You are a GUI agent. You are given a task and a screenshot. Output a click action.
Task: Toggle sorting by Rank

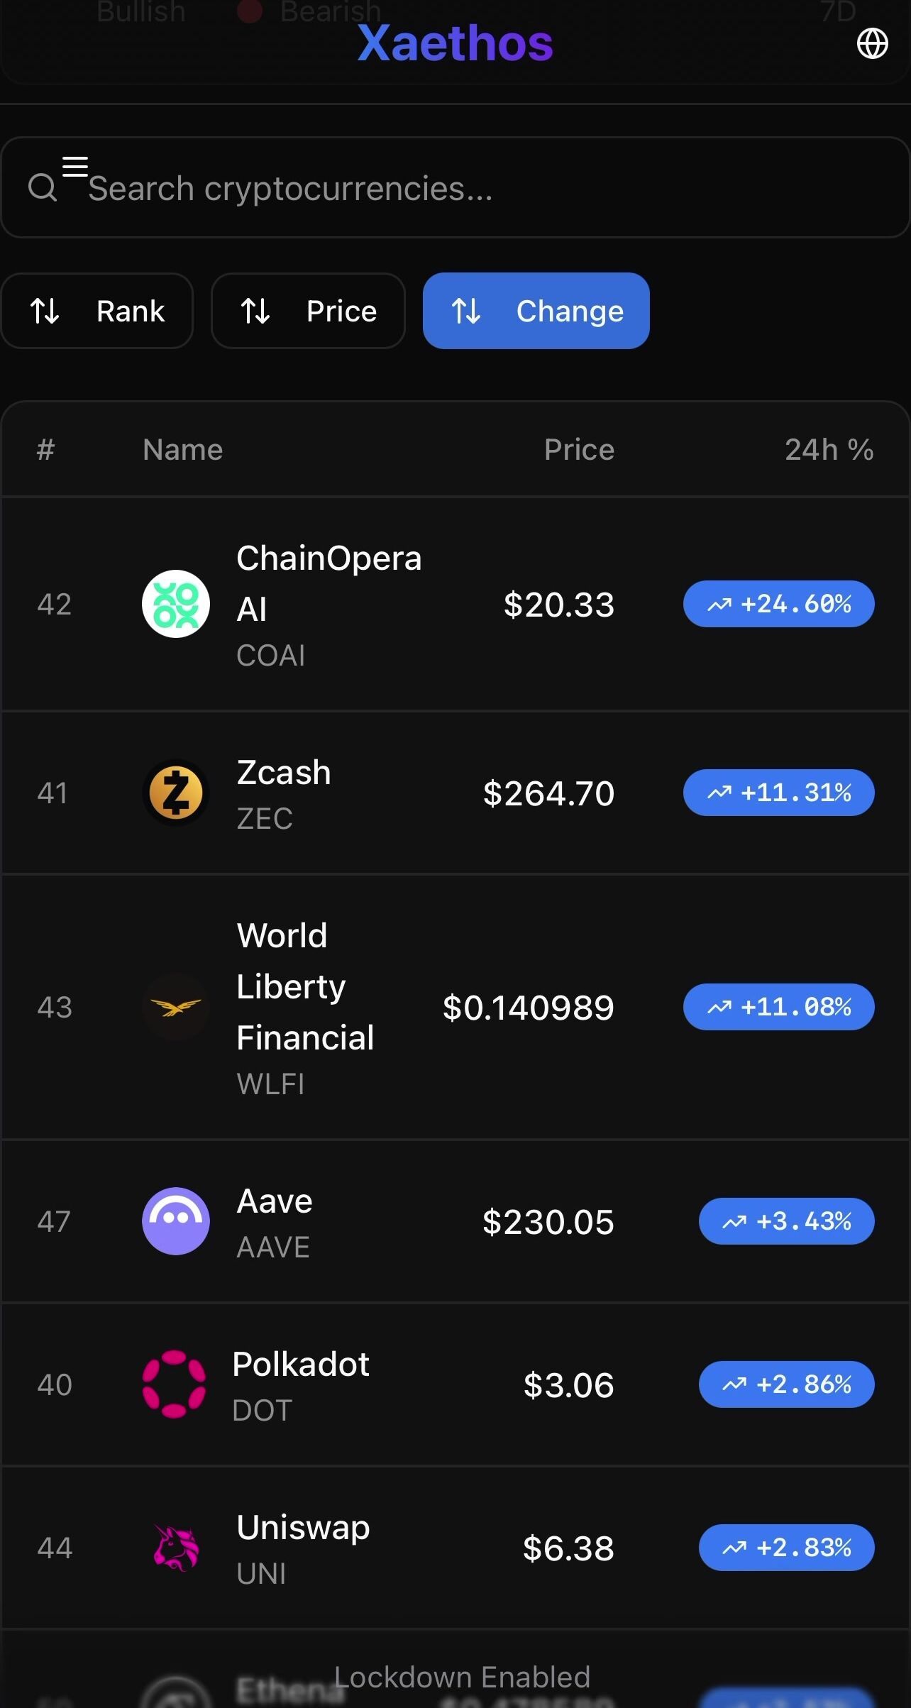(97, 311)
